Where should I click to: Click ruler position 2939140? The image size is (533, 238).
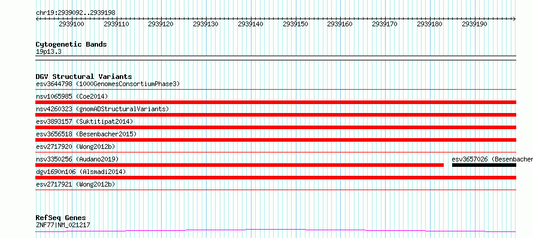pos(251,24)
